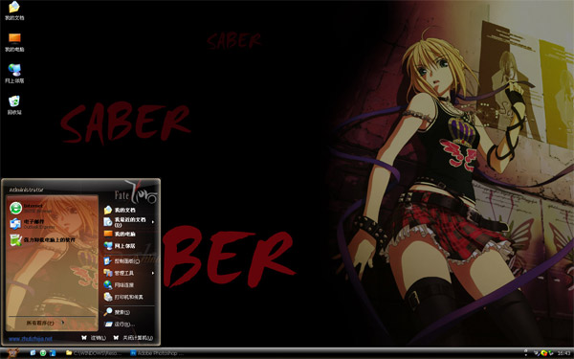The image size is (574, 359).
Task: Open 电子邮件 Outlook Express in Start menu
Action: tap(33, 224)
